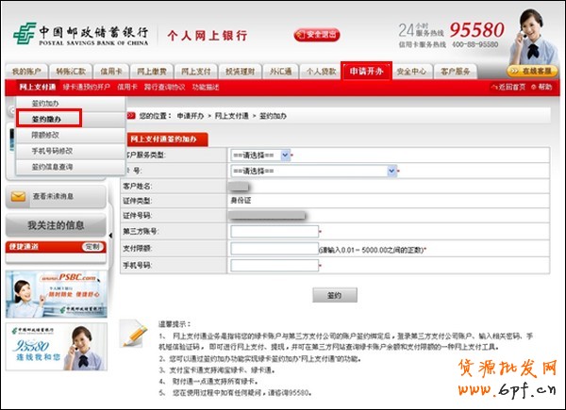The image size is (566, 410).
Task: Click the 返回首页 home icon link
Action: pyautogui.click(x=508, y=87)
